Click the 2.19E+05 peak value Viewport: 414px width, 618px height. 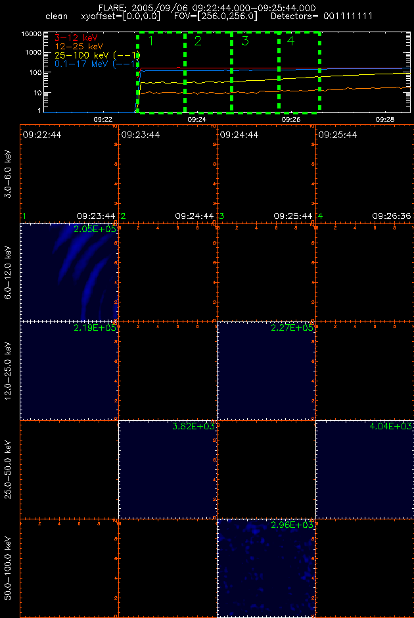click(x=95, y=328)
